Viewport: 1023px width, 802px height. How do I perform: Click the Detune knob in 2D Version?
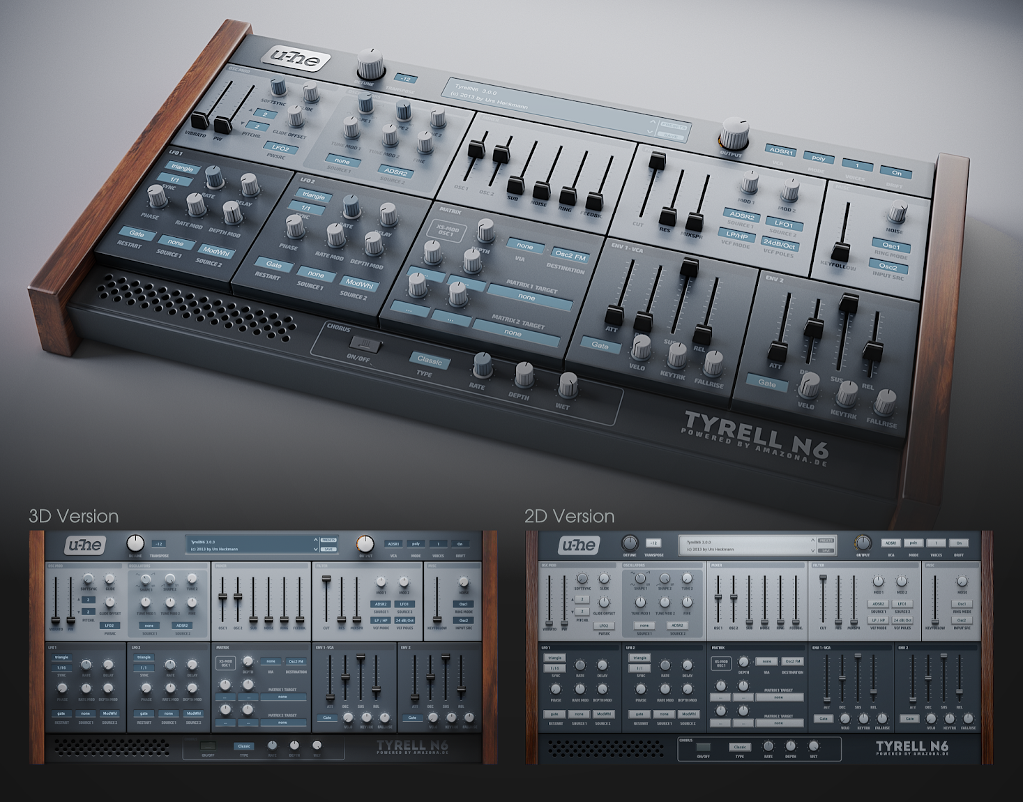[630, 543]
